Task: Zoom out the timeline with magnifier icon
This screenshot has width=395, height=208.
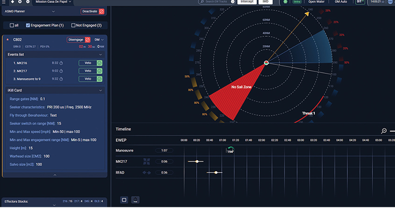Action: pos(384,131)
